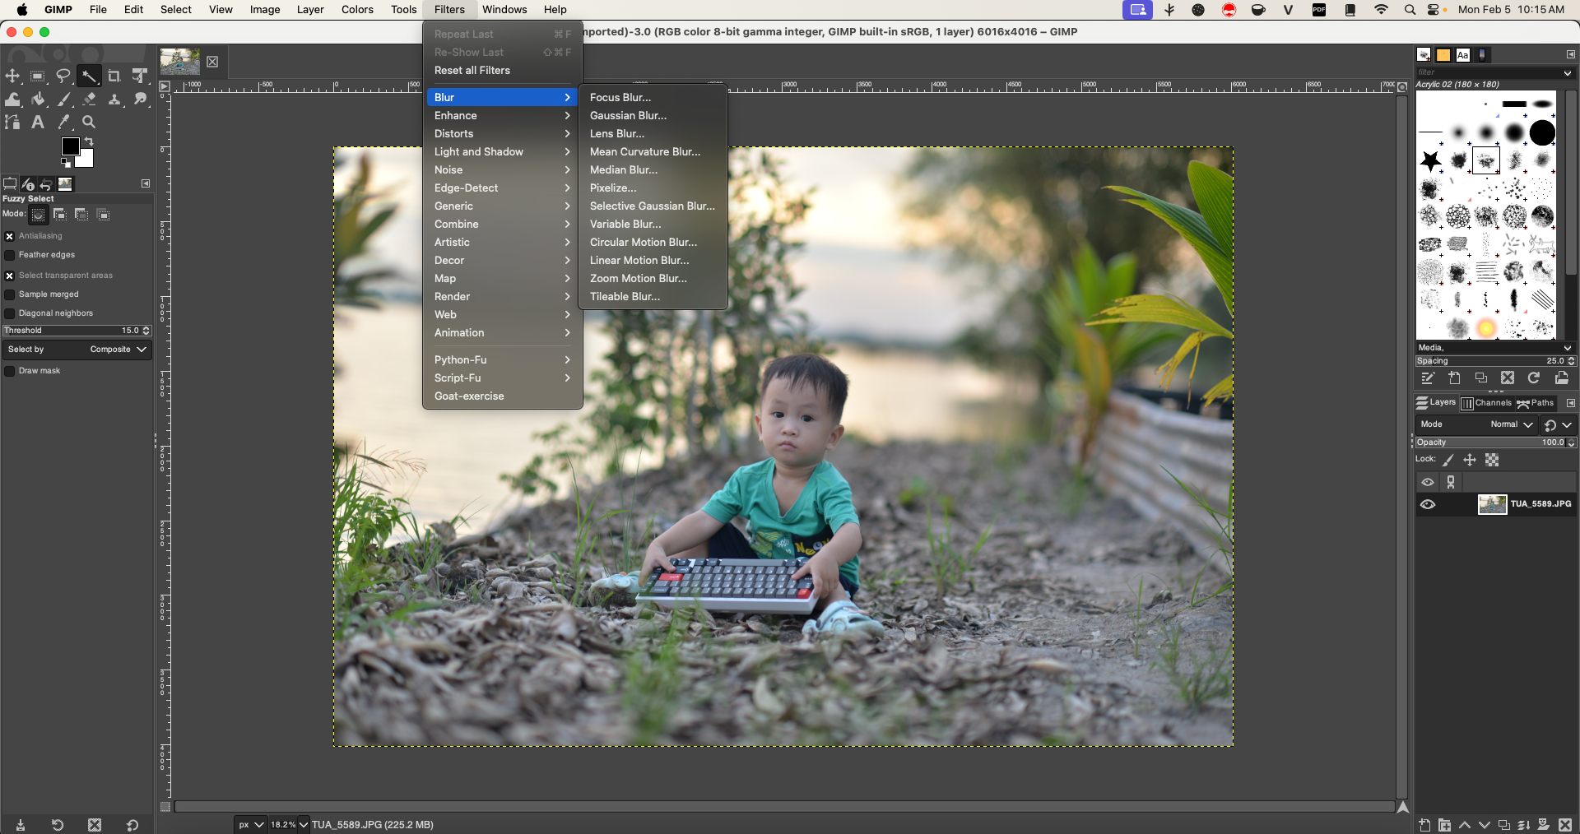
Task: Enable the Feather edges option
Action: point(10,255)
